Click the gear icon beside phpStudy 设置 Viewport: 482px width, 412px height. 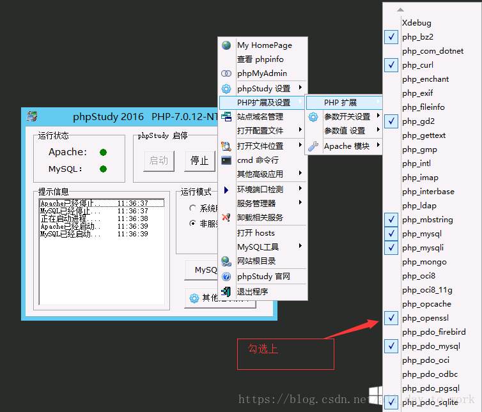pyautogui.click(x=226, y=89)
